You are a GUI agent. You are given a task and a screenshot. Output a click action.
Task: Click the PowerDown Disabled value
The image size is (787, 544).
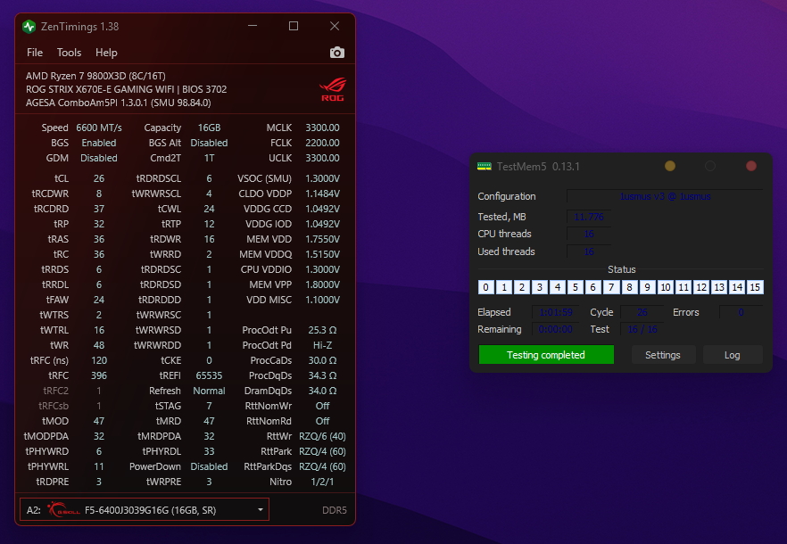click(209, 466)
